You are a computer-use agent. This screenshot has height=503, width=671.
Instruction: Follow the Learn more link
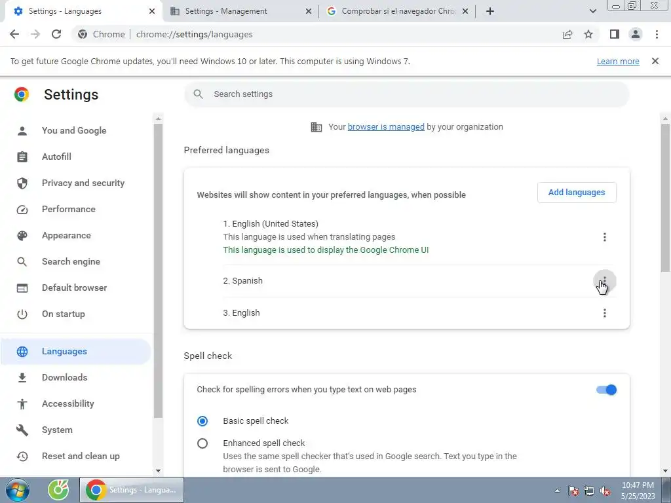coord(618,61)
